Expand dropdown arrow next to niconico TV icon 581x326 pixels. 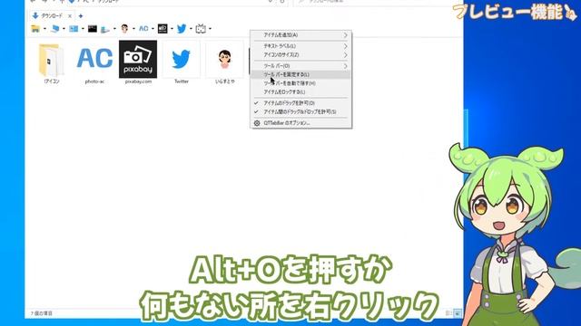(x=210, y=29)
